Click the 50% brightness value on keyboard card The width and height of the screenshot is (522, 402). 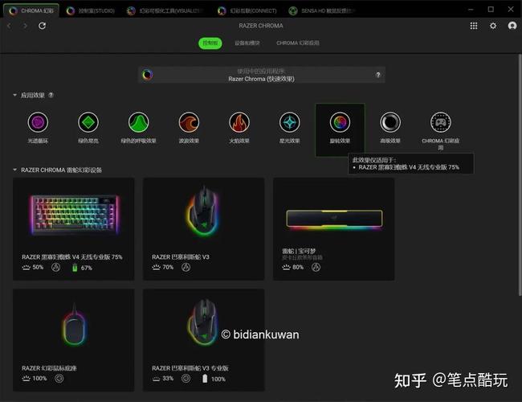(x=38, y=268)
